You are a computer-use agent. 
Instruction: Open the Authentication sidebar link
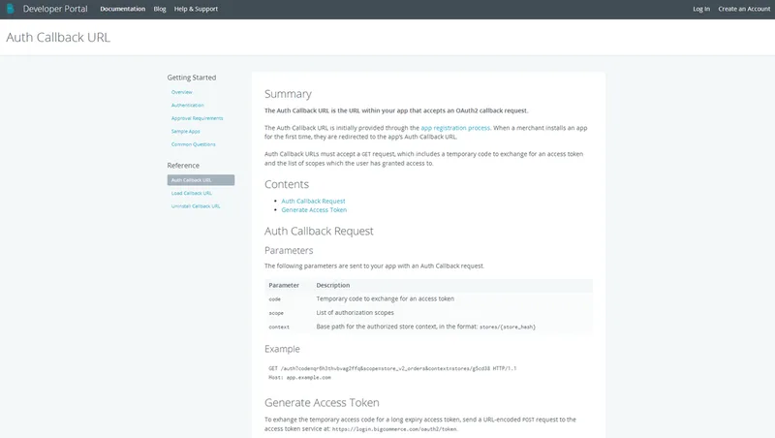click(187, 106)
